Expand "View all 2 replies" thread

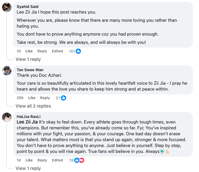click(33, 106)
